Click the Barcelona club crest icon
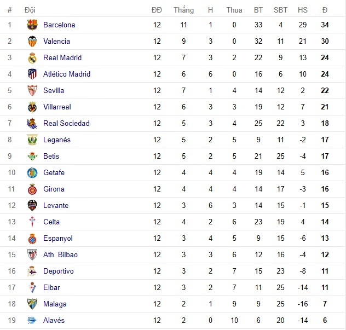The image size is (346, 330). pos(32,25)
